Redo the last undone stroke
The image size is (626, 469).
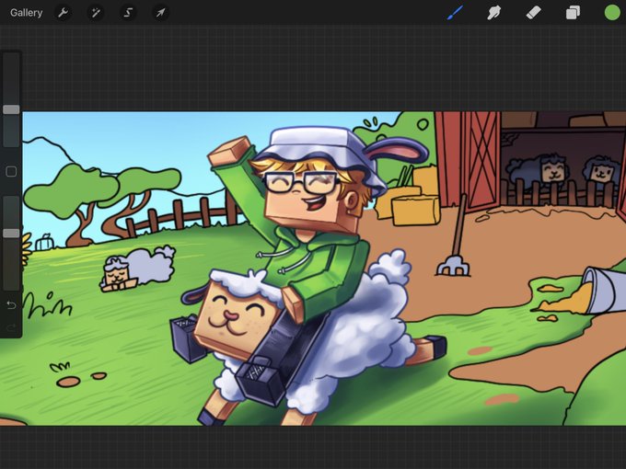[11, 327]
